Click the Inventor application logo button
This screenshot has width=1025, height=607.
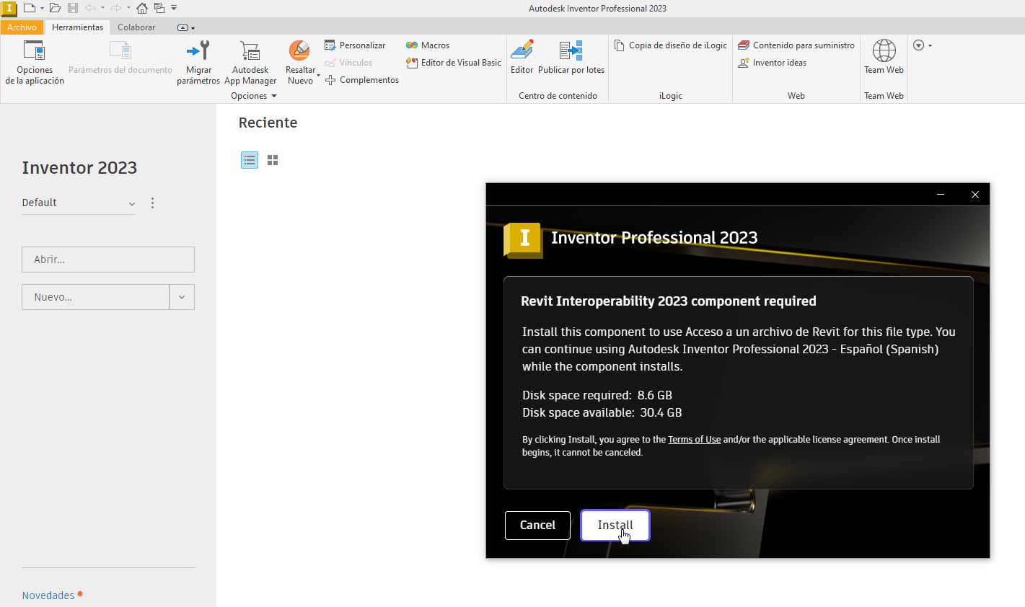tap(9, 8)
